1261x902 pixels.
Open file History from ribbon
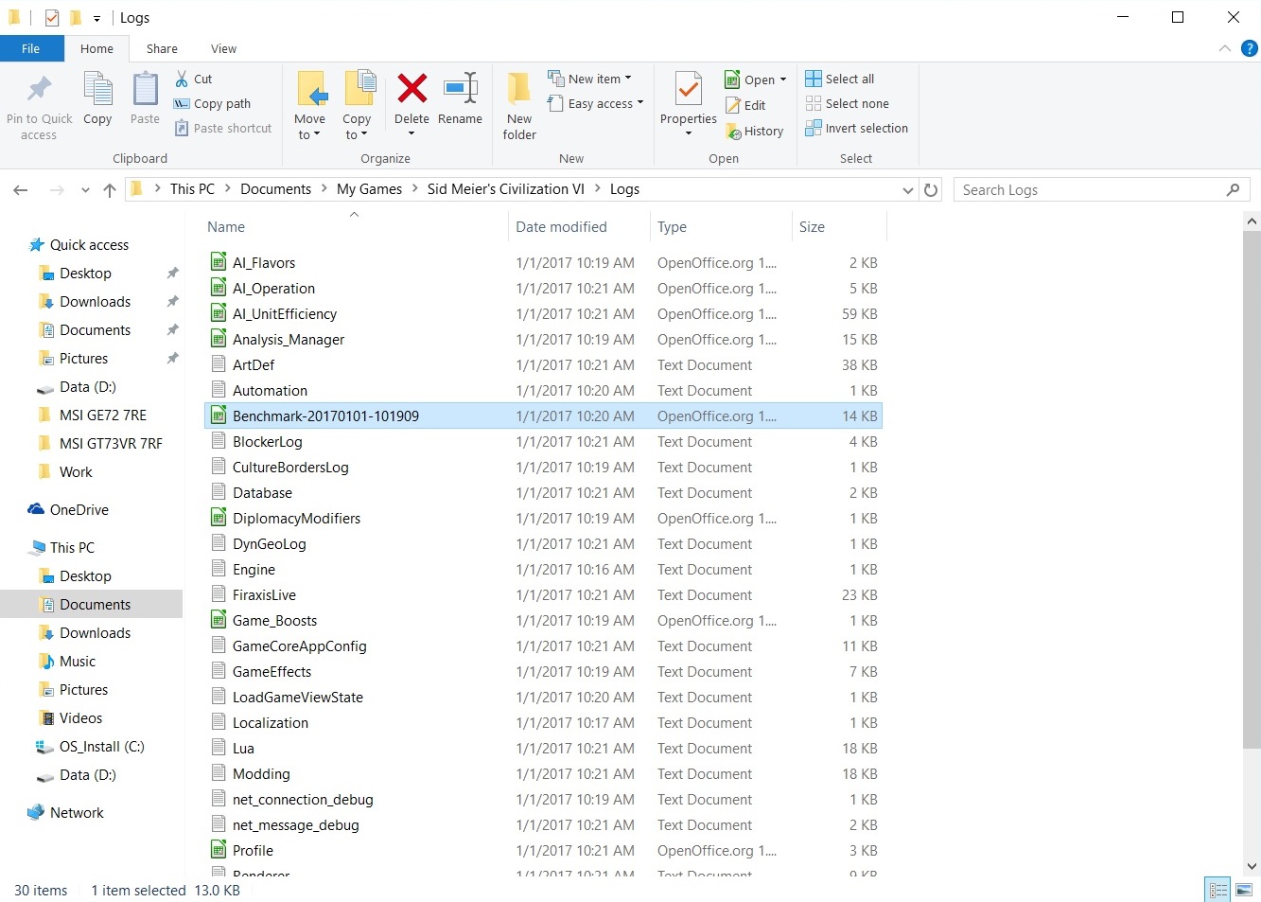(755, 132)
